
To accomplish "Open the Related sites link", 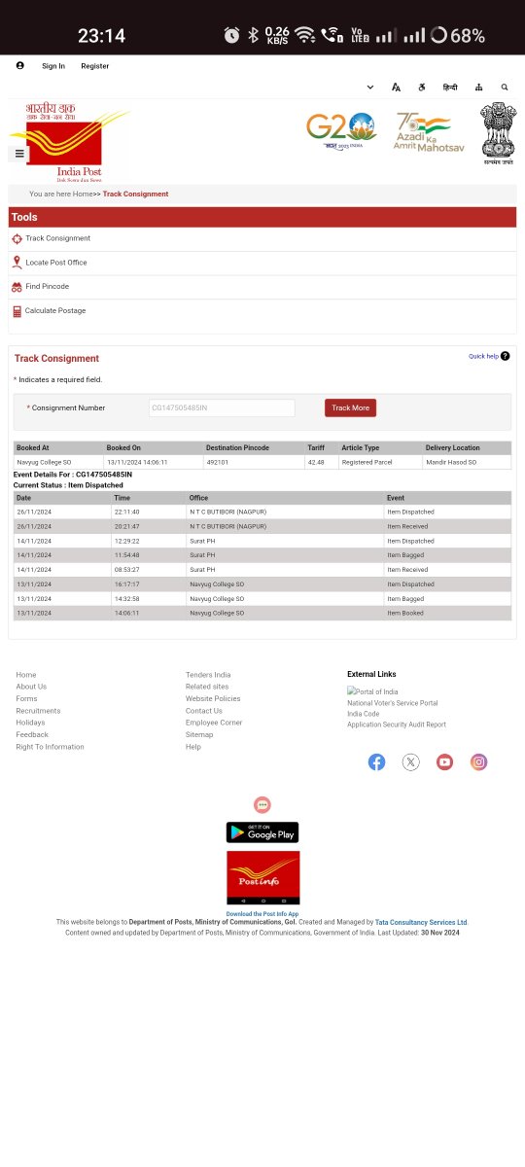I will [207, 687].
